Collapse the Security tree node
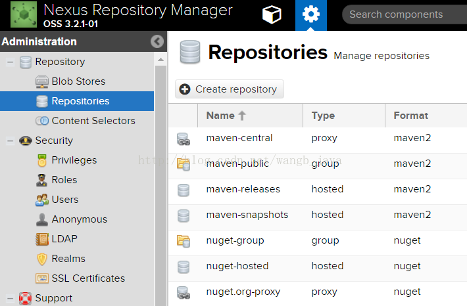Image resolution: width=467 pixels, height=306 pixels. pos(10,141)
